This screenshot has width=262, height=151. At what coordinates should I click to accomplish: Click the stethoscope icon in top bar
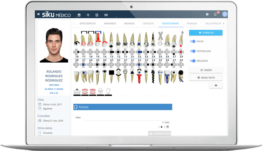(88, 15)
